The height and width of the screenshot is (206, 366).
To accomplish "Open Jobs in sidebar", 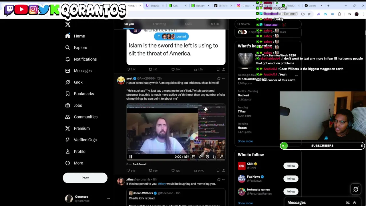I will [x=73, y=105].
